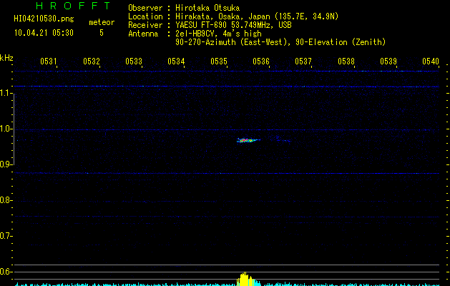The height and width of the screenshot is (286, 450).
Task: Click the Azimuth East-West elevation line
Action: pos(280,42)
